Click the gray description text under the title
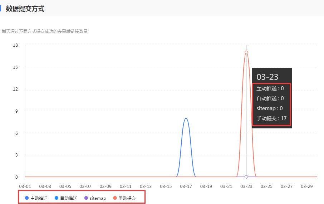 [45, 31]
